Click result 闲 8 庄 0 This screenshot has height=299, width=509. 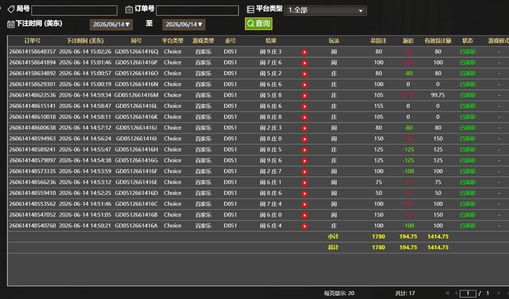tap(271, 138)
